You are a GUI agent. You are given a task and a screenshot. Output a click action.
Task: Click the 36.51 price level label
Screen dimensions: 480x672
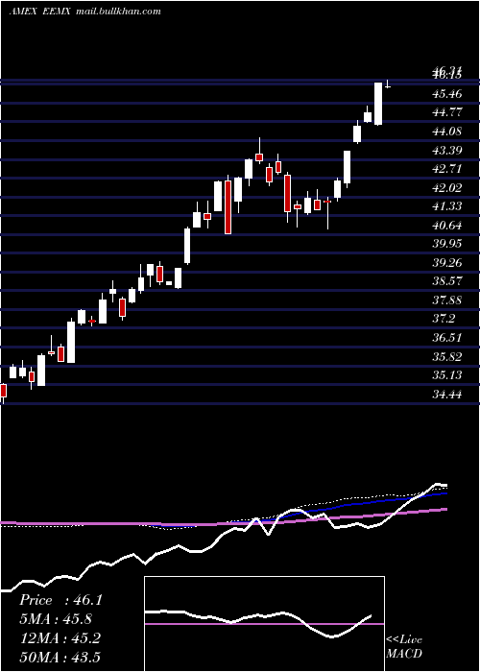pos(447,337)
